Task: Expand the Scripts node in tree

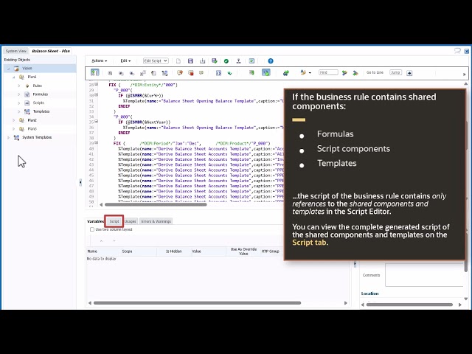Action: coord(19,103)
